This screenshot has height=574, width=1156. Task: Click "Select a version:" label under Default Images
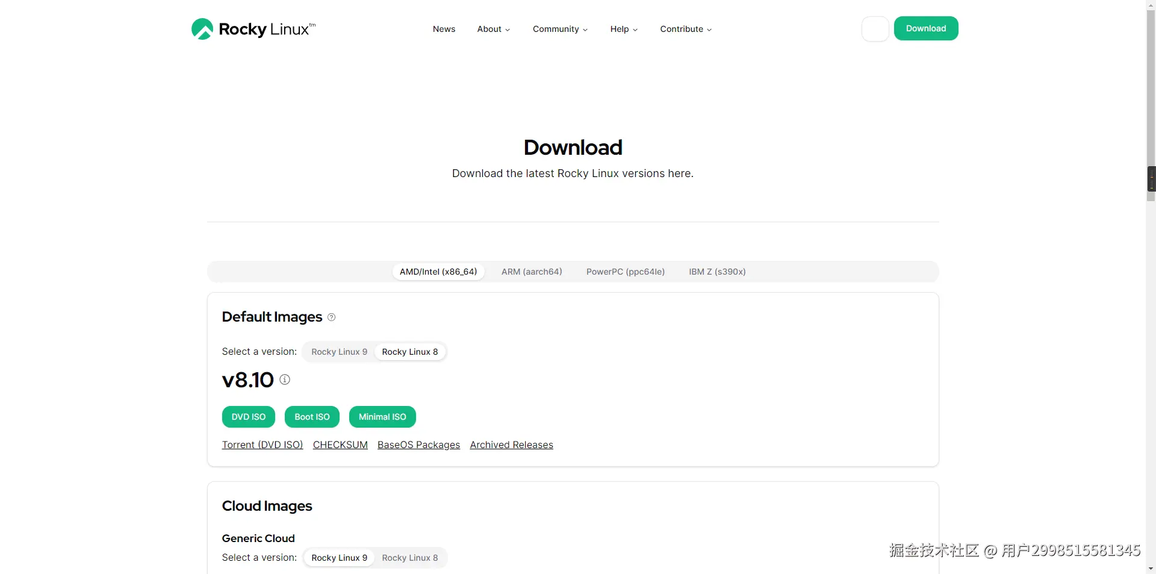click(x=259, y=352)
